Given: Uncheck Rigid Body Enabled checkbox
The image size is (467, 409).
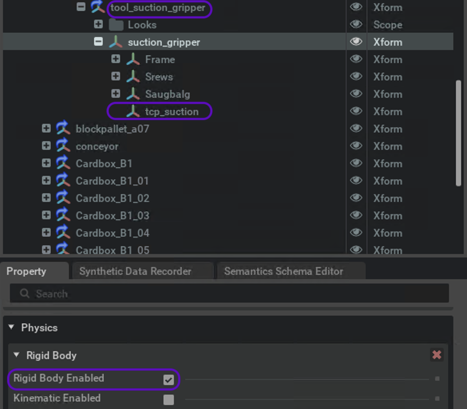Looking at the screenshot, I should 168,380.
